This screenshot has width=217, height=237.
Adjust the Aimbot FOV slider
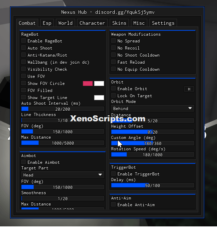coord(63,187)
